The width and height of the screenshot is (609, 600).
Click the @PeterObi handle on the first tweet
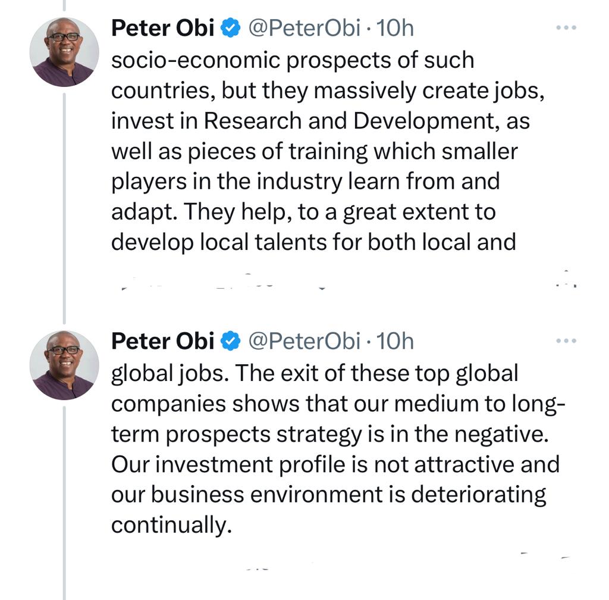[x=303, y=28]
